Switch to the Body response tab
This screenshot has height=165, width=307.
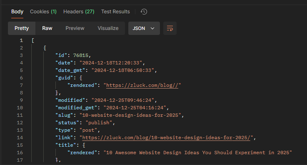tap(17, 12)
